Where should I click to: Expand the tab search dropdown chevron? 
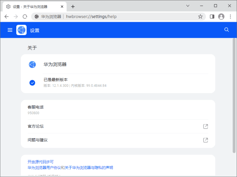[188, 6]
